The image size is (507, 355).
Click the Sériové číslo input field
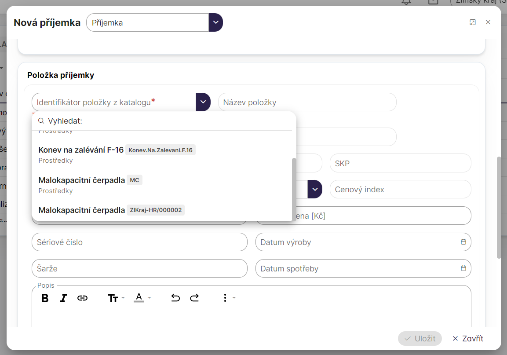[x=139, y=242]
